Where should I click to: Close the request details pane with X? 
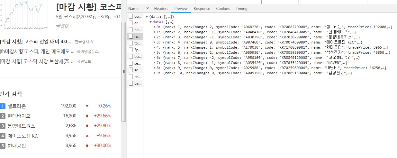click(147, 9)
